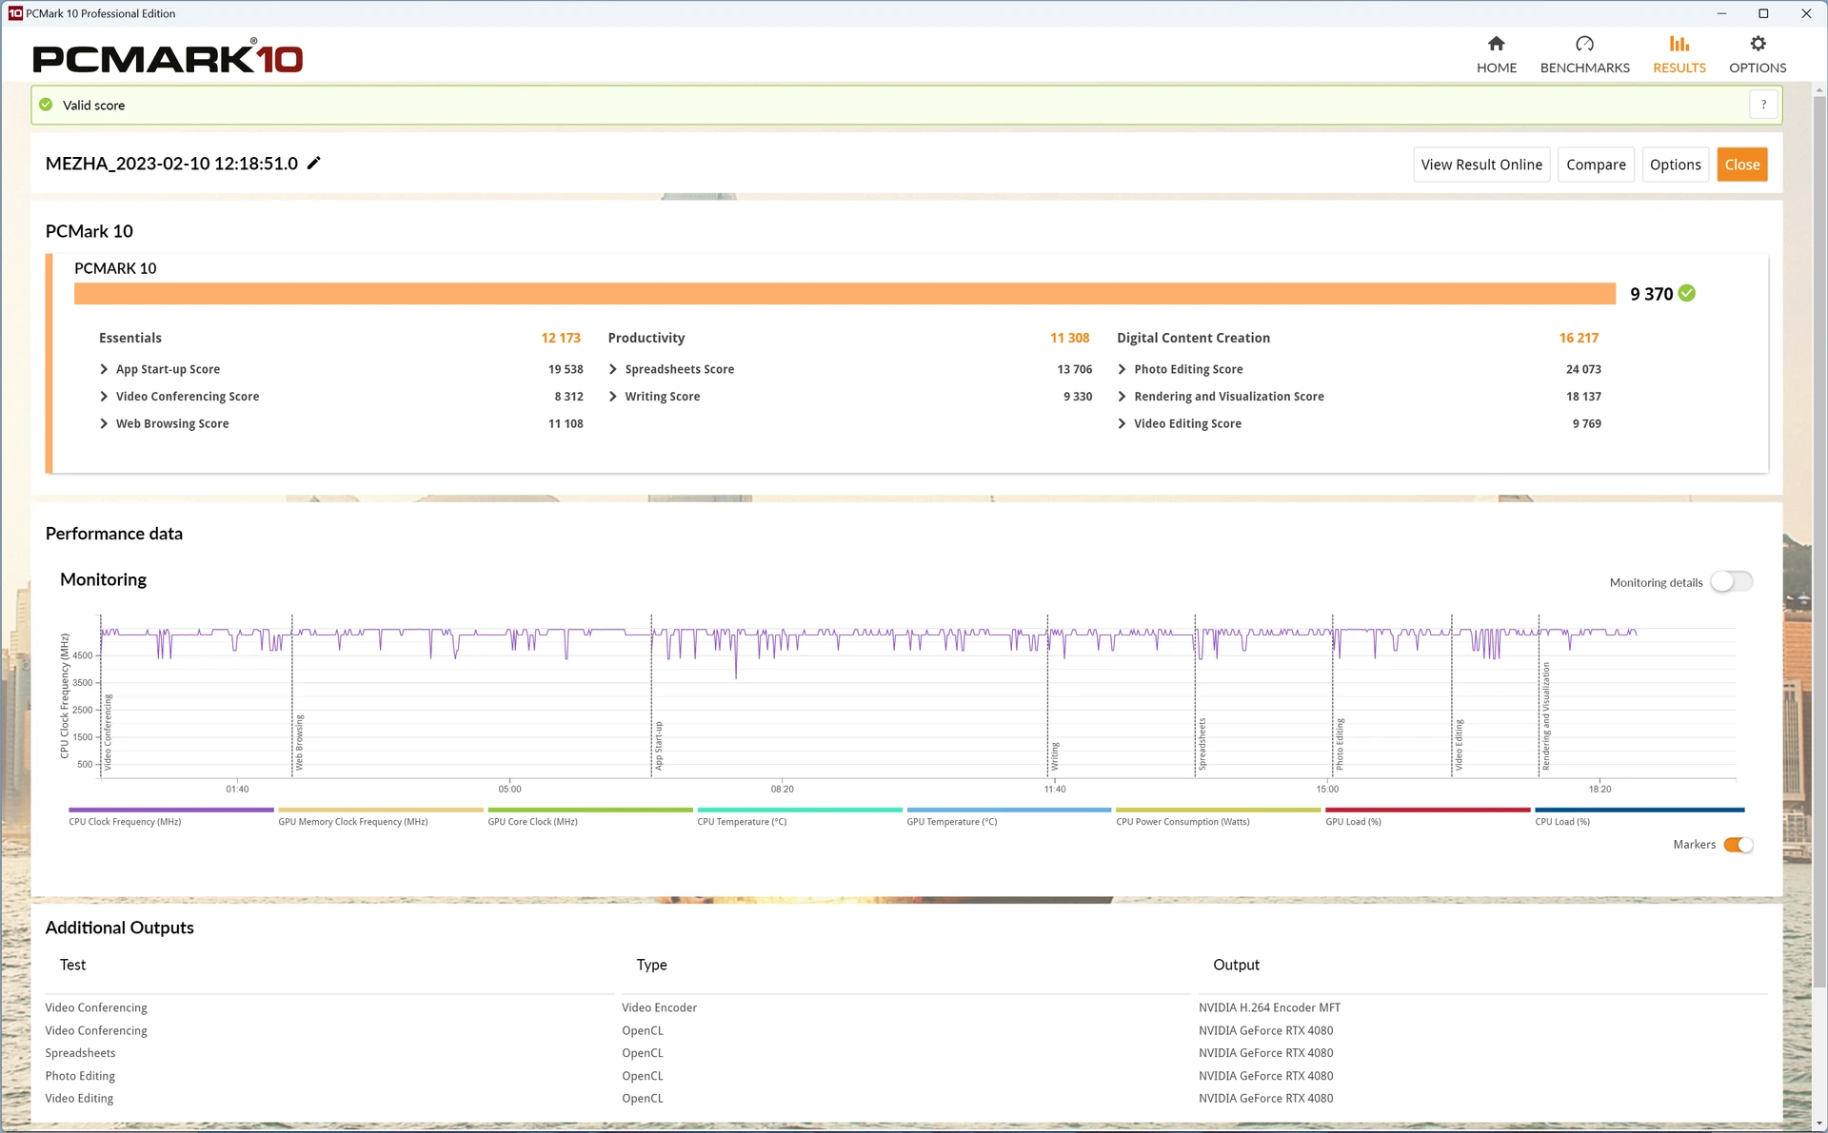Select CPU Clock Frequency legend swatch
Screen dimensions: 1828x1133
(170, 811)
